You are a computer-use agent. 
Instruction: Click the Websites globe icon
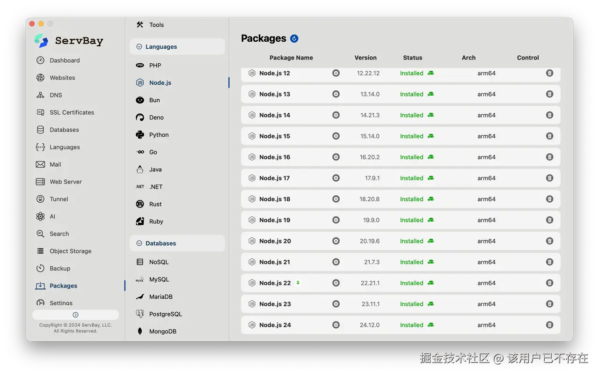click(41, 78)
